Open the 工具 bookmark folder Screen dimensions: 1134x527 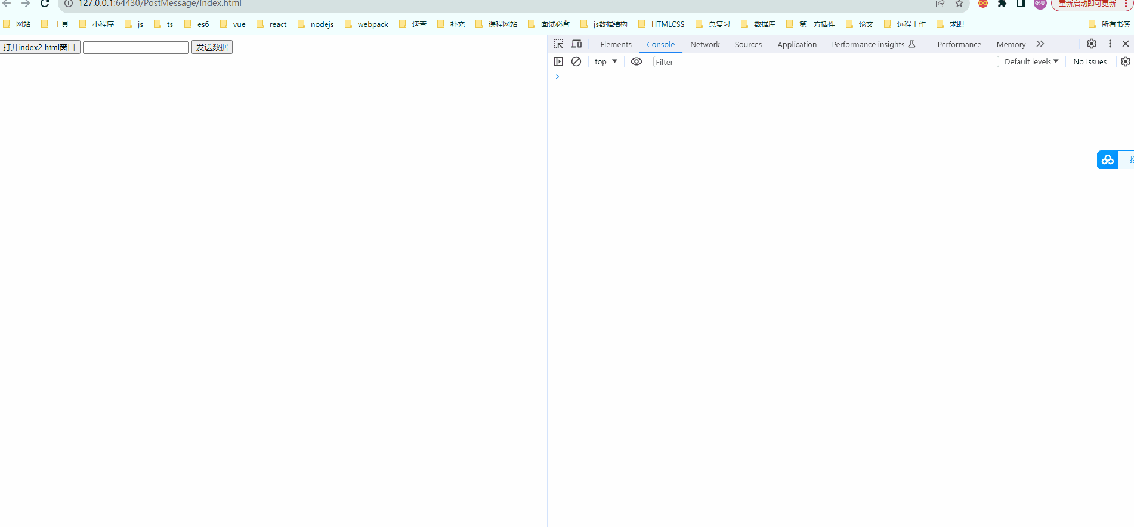[55, 24]
